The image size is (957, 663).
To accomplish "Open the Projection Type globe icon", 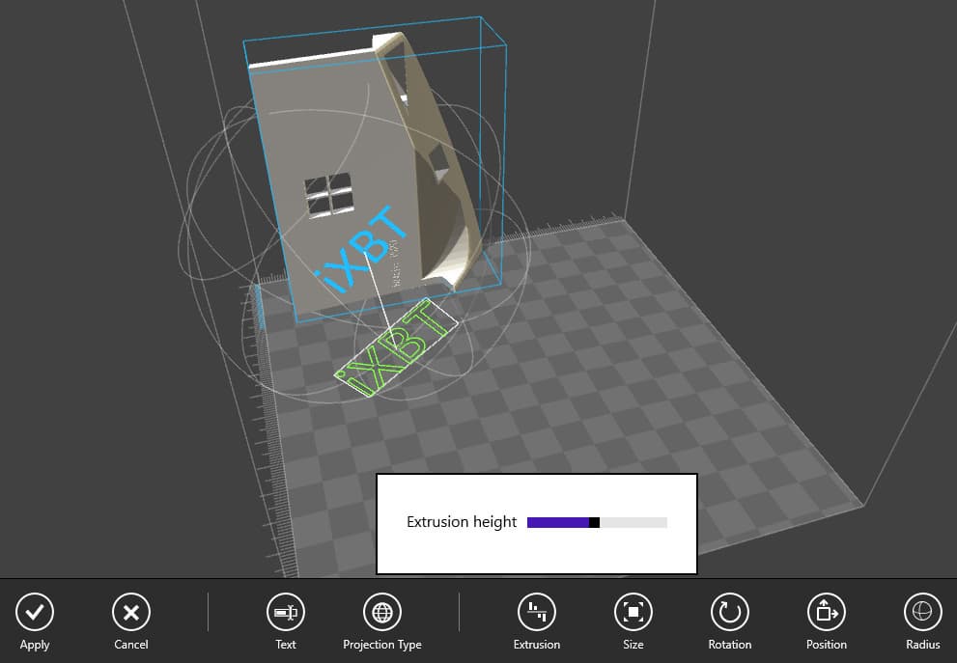I will click(382, 612).
